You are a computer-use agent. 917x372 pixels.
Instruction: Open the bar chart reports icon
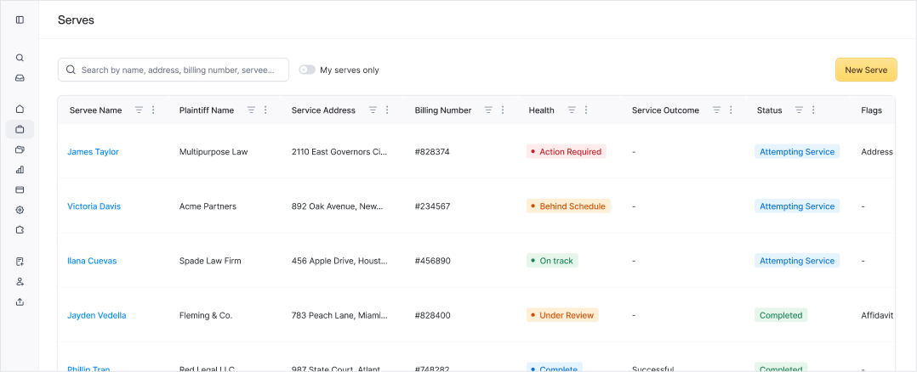(20, 169)
